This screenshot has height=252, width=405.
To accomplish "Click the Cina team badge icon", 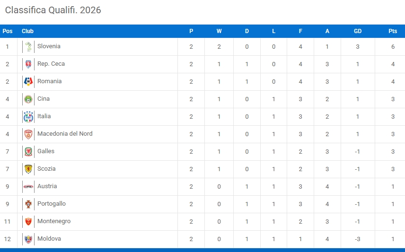I will point(28,99).
